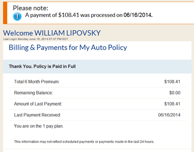The image size is (194, 152).
Task: Click the Last Payment Received date value
Action: [x=169, y=115]
